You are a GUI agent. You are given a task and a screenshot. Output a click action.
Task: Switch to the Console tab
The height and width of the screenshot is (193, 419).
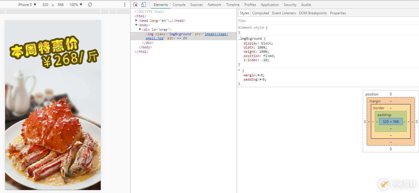[179, 4]
